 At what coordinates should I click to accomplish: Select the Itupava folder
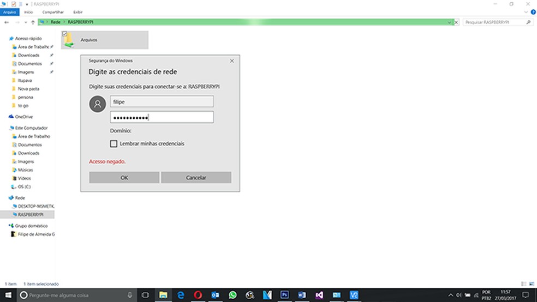pyautogui.click(x=25, y=81)
